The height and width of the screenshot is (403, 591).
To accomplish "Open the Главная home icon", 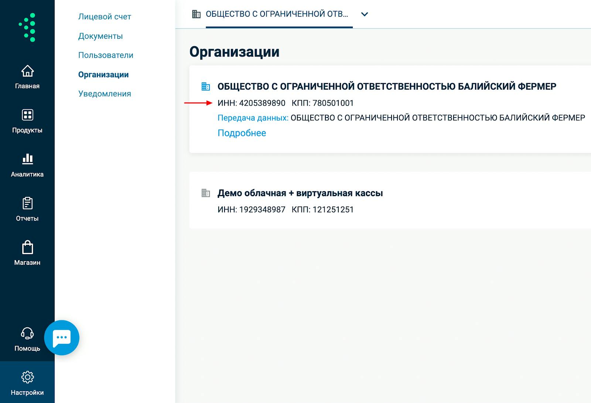I will [x=27, y=71].
